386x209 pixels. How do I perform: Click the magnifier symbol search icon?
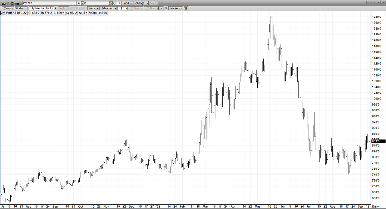click(79, 3)
